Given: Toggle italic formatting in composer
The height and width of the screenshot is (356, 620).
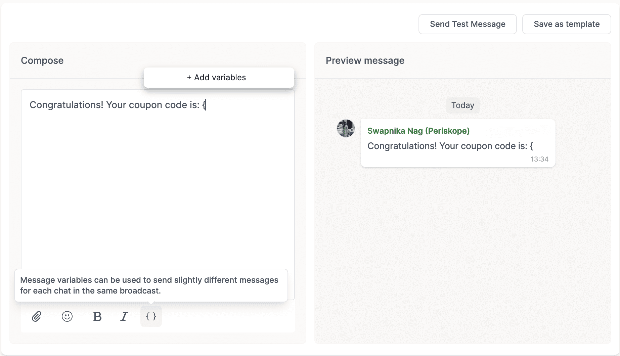Looking at the screenshot, I should tap(124, 316).
